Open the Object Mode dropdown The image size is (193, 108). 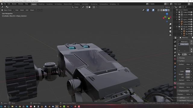8,10
